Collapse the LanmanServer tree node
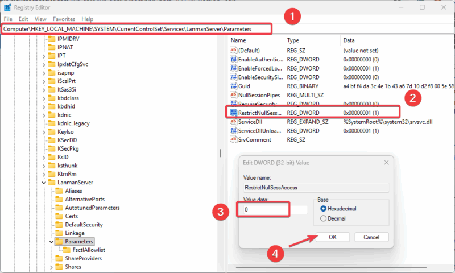Screen dimensions: 455x273 click(44, 183)
